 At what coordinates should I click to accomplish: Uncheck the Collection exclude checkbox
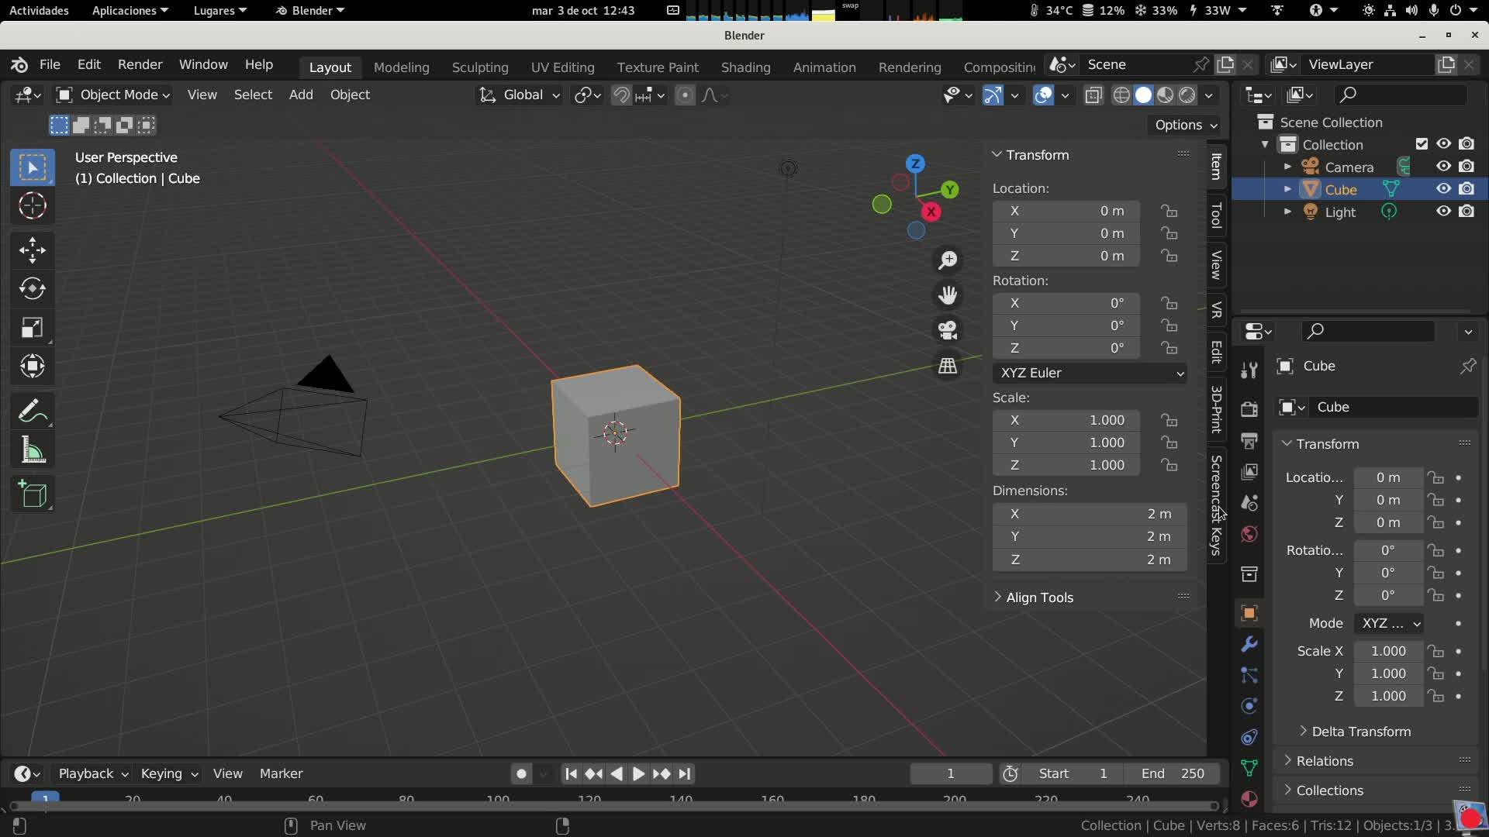[x=1422, y=144]
